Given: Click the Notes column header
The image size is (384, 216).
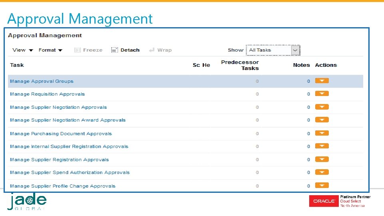Looking at the screenshot, I should click(302, 65).
